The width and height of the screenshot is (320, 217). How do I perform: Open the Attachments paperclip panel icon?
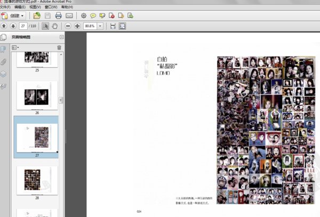tap(3, 62)
